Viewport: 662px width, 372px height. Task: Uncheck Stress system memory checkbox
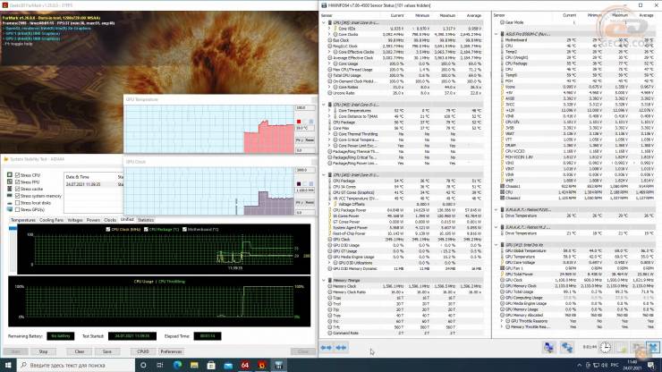pyautogui.click(x=17, y=196)
